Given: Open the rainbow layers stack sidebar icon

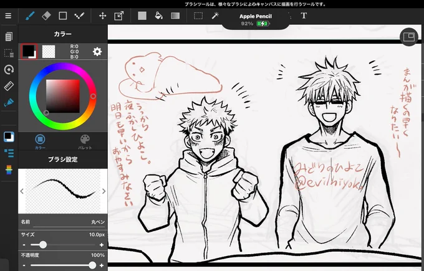Looking at the screenshot, I should click(x=9, y=169).
